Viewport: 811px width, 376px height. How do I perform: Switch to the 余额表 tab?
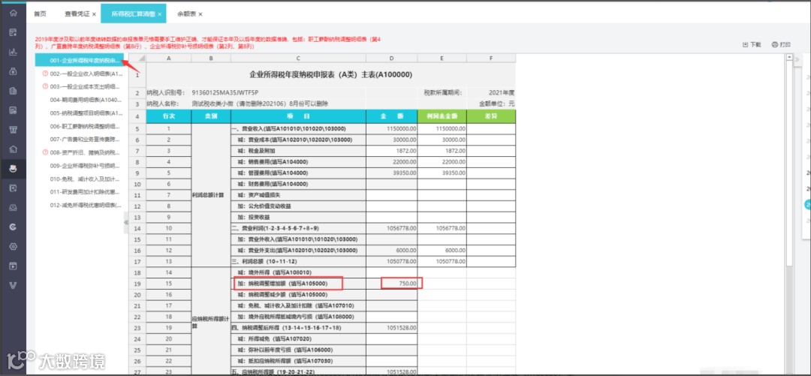click(186, 14)
